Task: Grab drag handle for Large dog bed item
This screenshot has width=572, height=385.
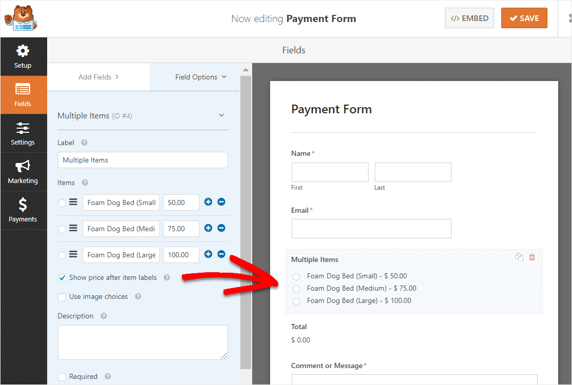Action: click(x=73, y=254)
